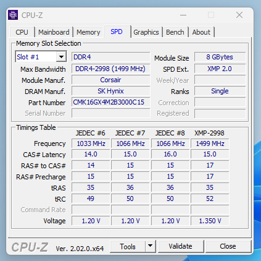Click the JEDEC #6 Voltage 1.20 V cell

click(91, 221)
